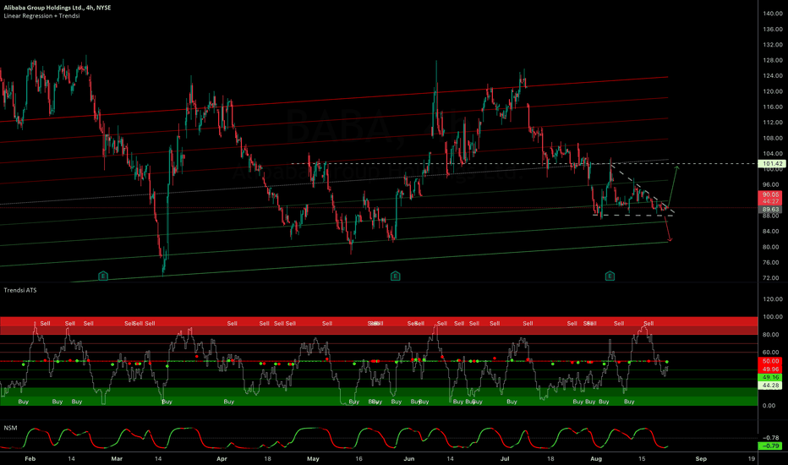Select the 96.00 price axis label
788x465 pixels.
click(773, 184)
